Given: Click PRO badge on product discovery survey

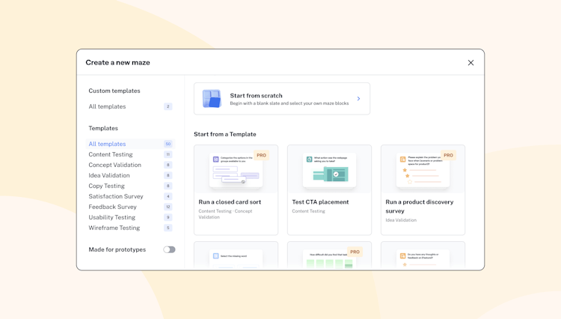Looking at the screenshot, I should pos(448,156).
